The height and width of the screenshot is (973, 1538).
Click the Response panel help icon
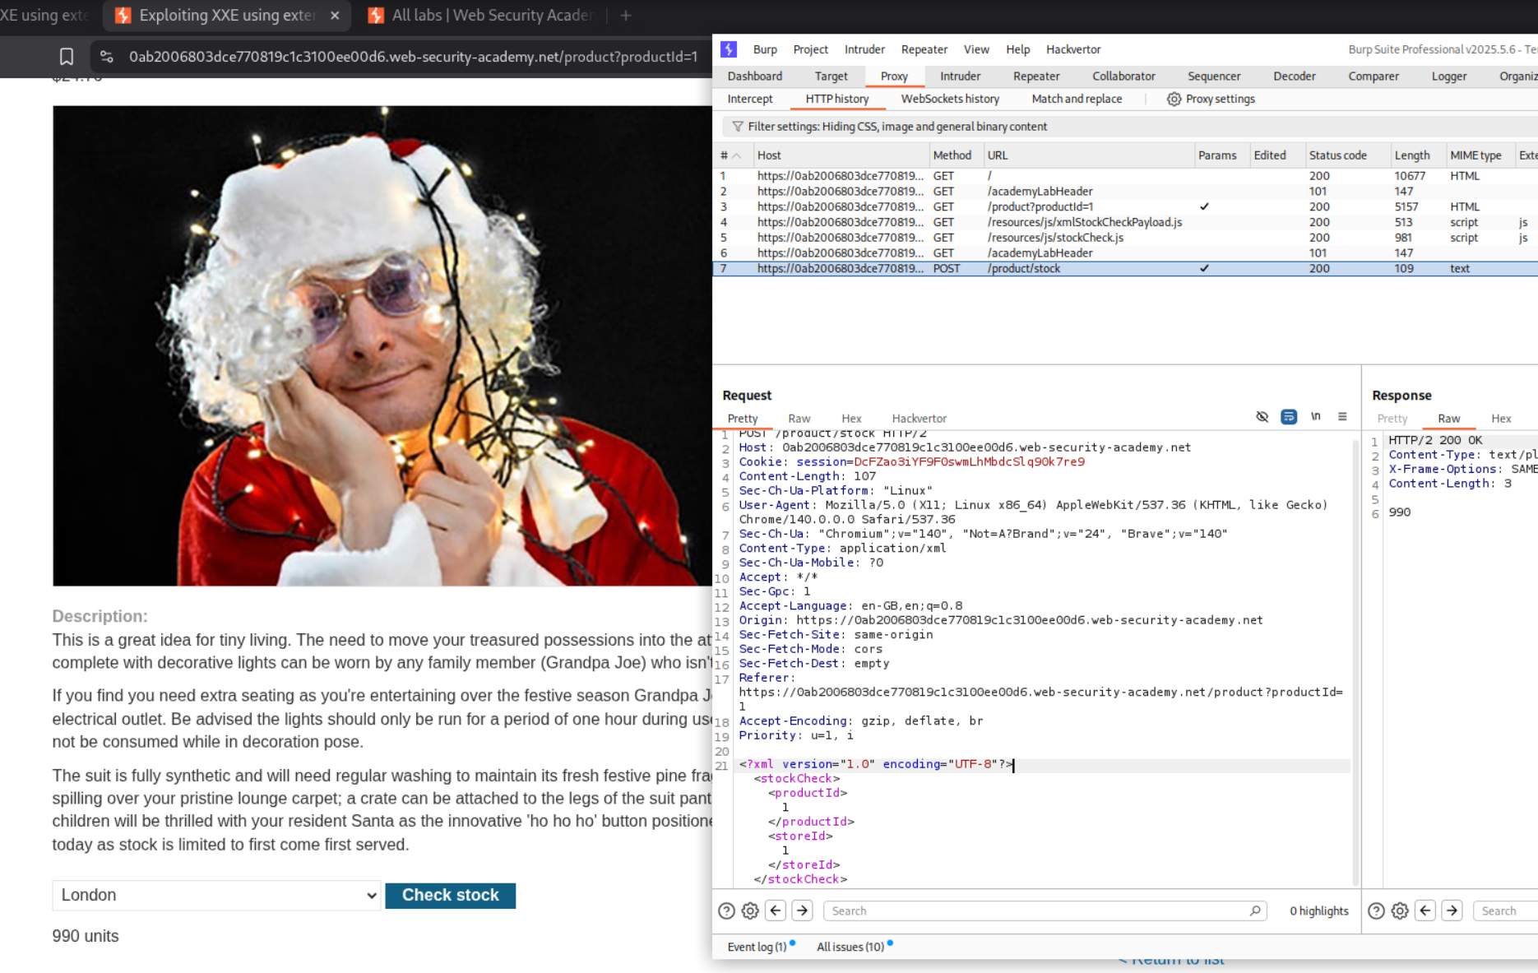(1376, 910)
